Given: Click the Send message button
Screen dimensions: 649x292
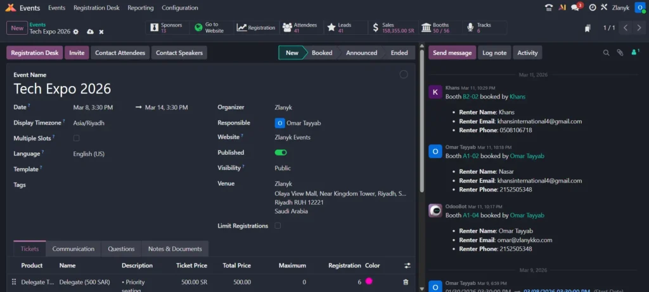Looking at the screenshot, I should [x=452, y=53].
